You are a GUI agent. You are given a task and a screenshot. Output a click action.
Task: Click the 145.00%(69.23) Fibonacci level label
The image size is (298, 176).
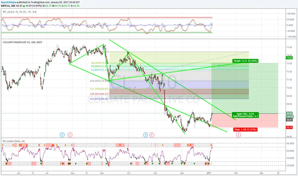click(x=99, y=94)
